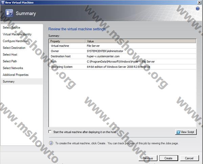Select the Destination host property row
Screen dimensions: 203x164
[x=122, y=56]
